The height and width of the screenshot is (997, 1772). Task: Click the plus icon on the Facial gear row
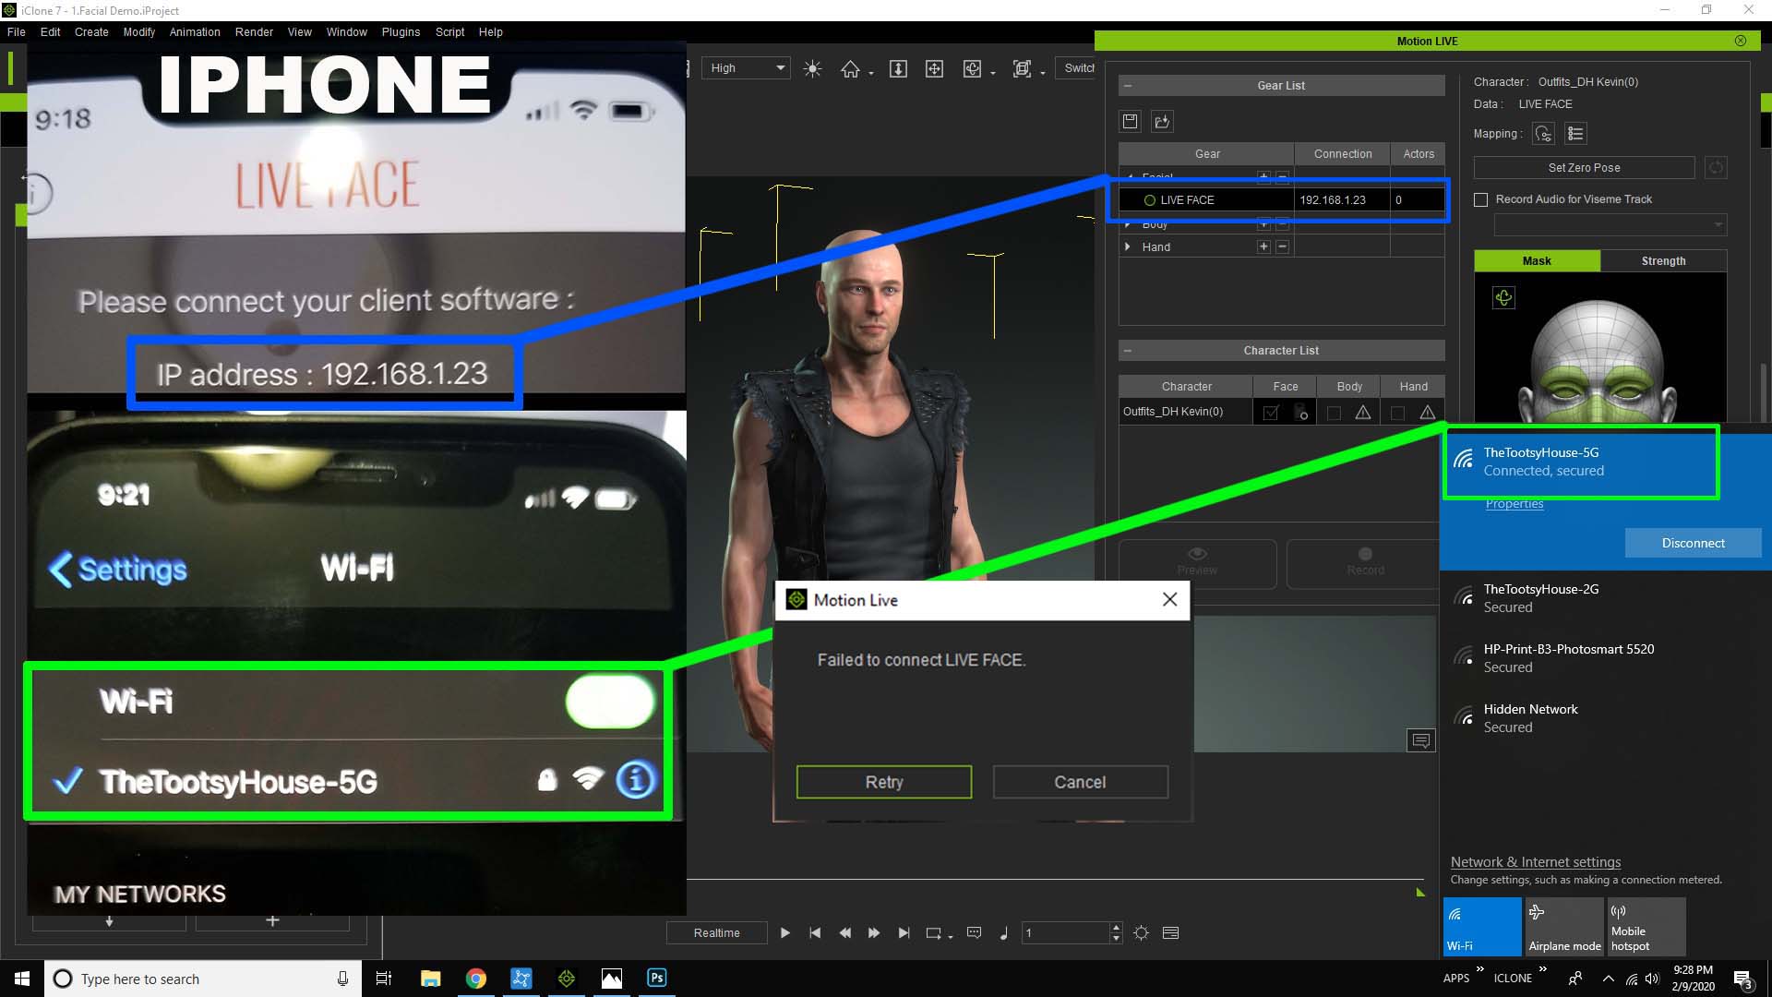point(1263,176)
